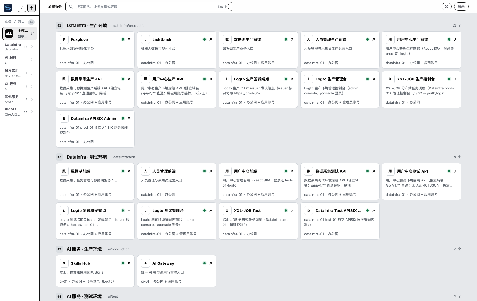Viewport: 477px width, 301px height.
Task: Open Lichtblick external link arrow
Action: 210,39
